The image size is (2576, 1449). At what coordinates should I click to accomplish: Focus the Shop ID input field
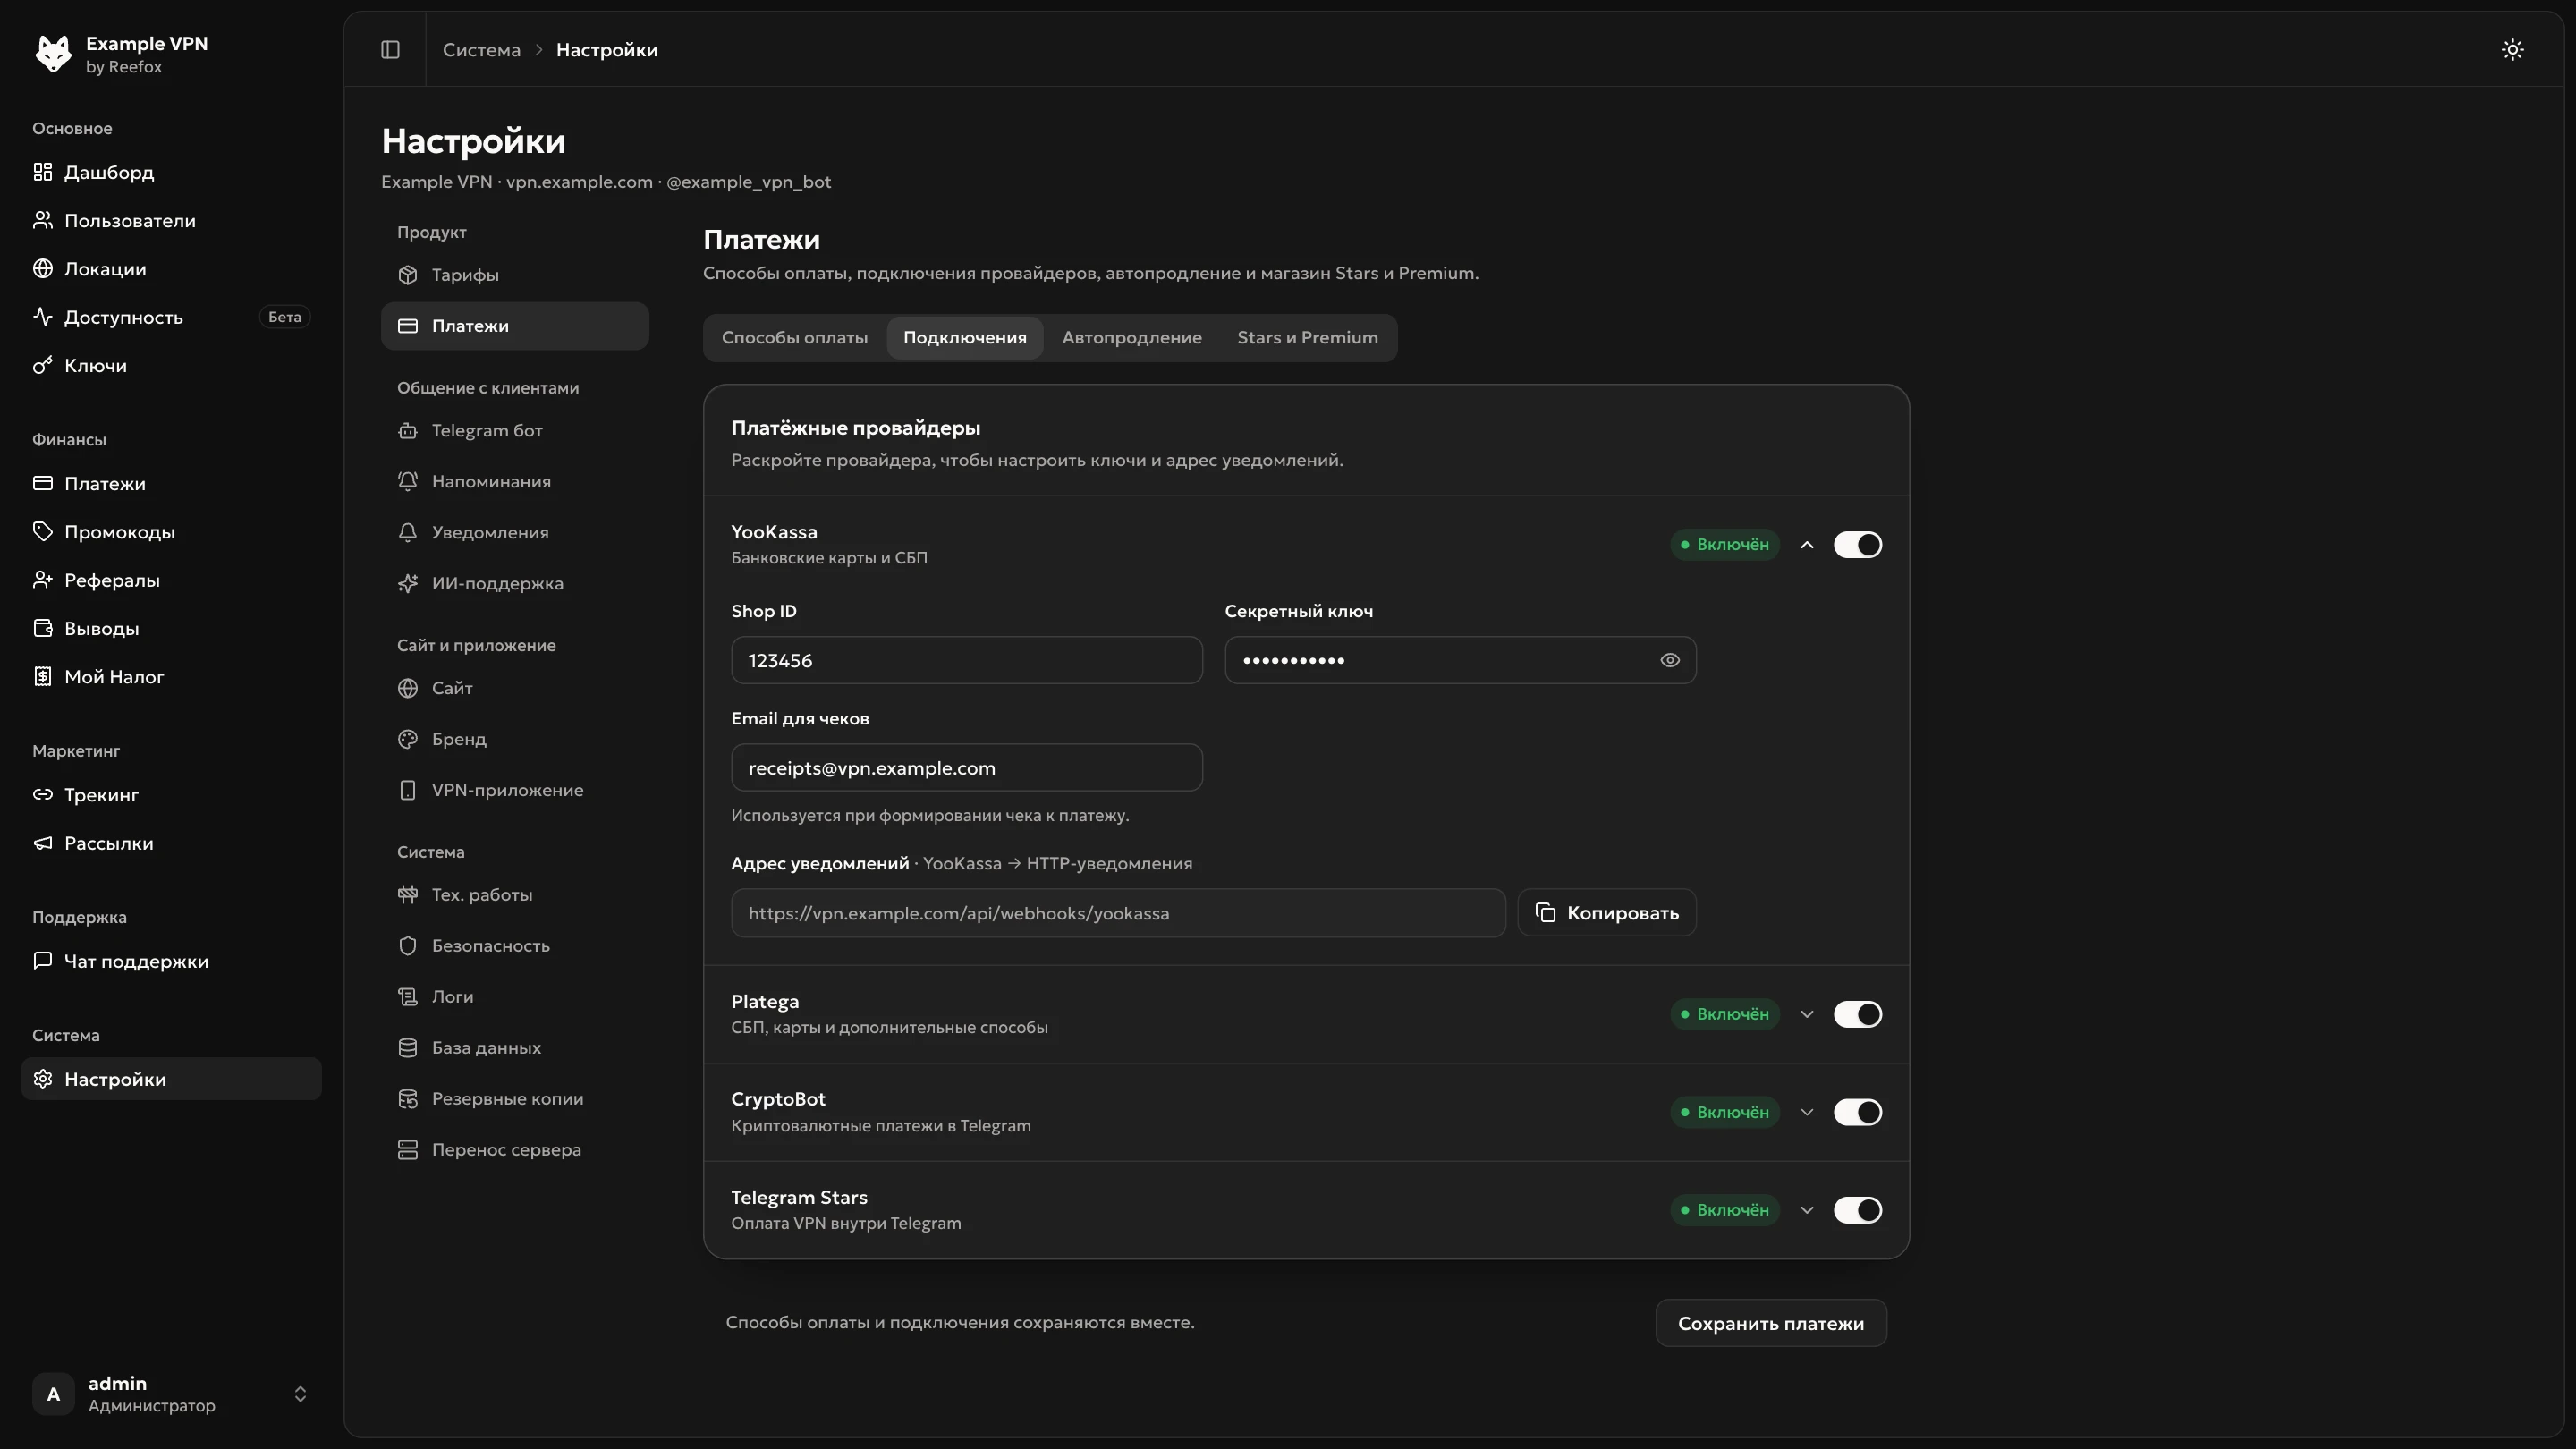tap(966, 660)
